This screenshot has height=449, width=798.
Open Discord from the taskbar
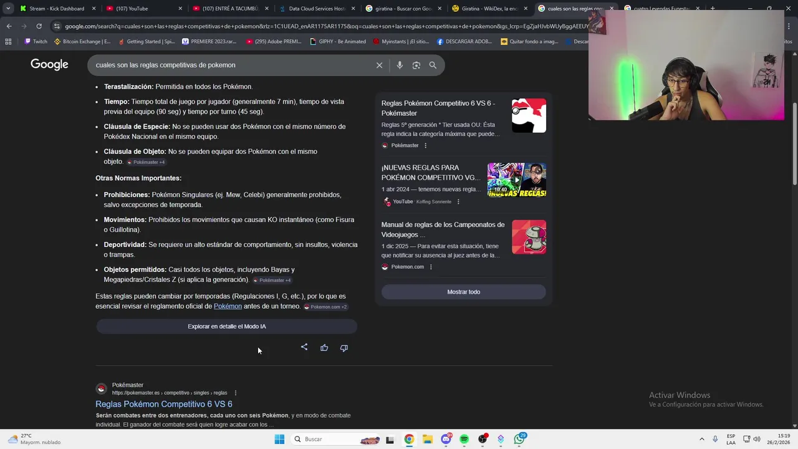[x=446, y=439]
